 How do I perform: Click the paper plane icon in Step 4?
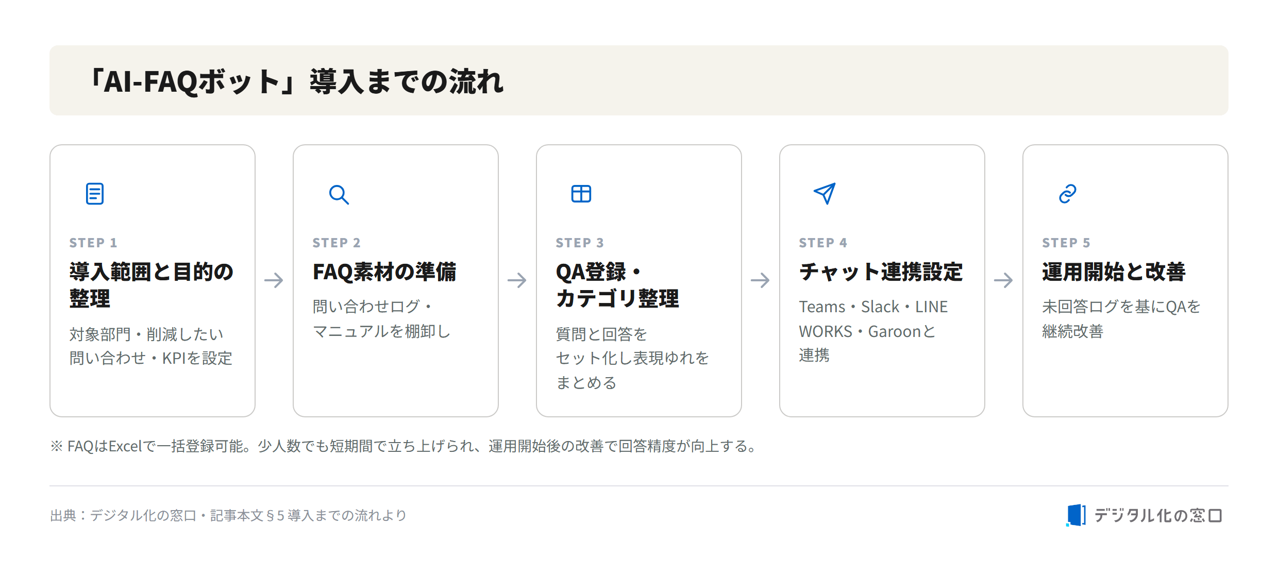click(x=825, y=194)
